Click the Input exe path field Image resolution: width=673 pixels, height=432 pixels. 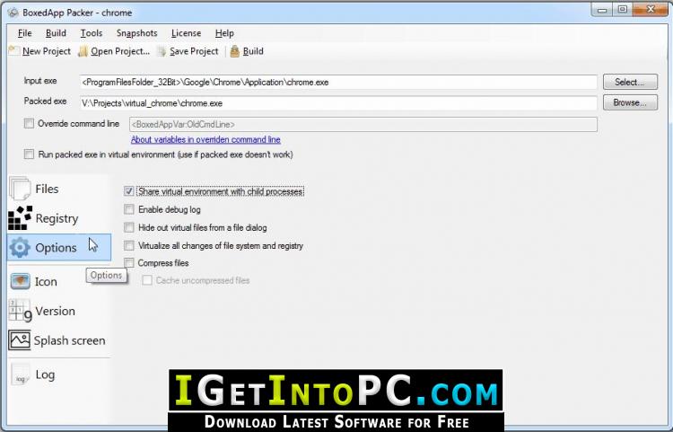pyautogui.click(x=338, y=82)
